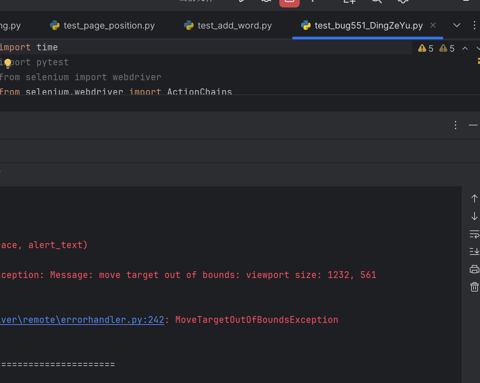This screenshot has height=383, width=480.
Task: Click the print icon in console toolbar
Action: [x=474, y=269]
